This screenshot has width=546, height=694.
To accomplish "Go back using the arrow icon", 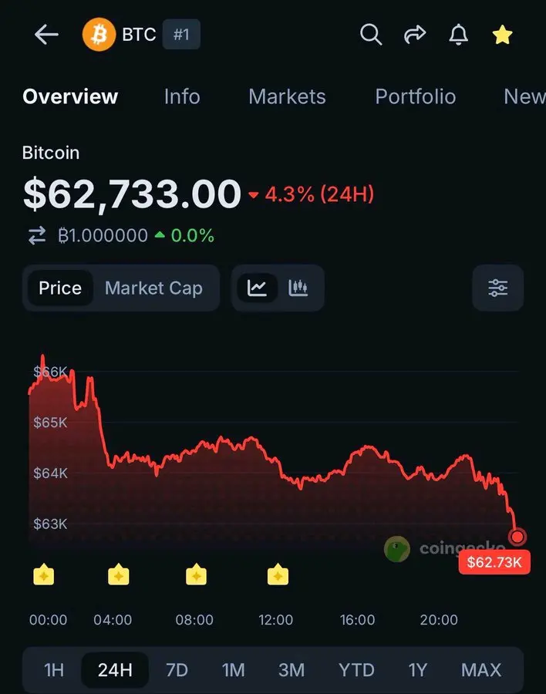I will coord(46,35).
